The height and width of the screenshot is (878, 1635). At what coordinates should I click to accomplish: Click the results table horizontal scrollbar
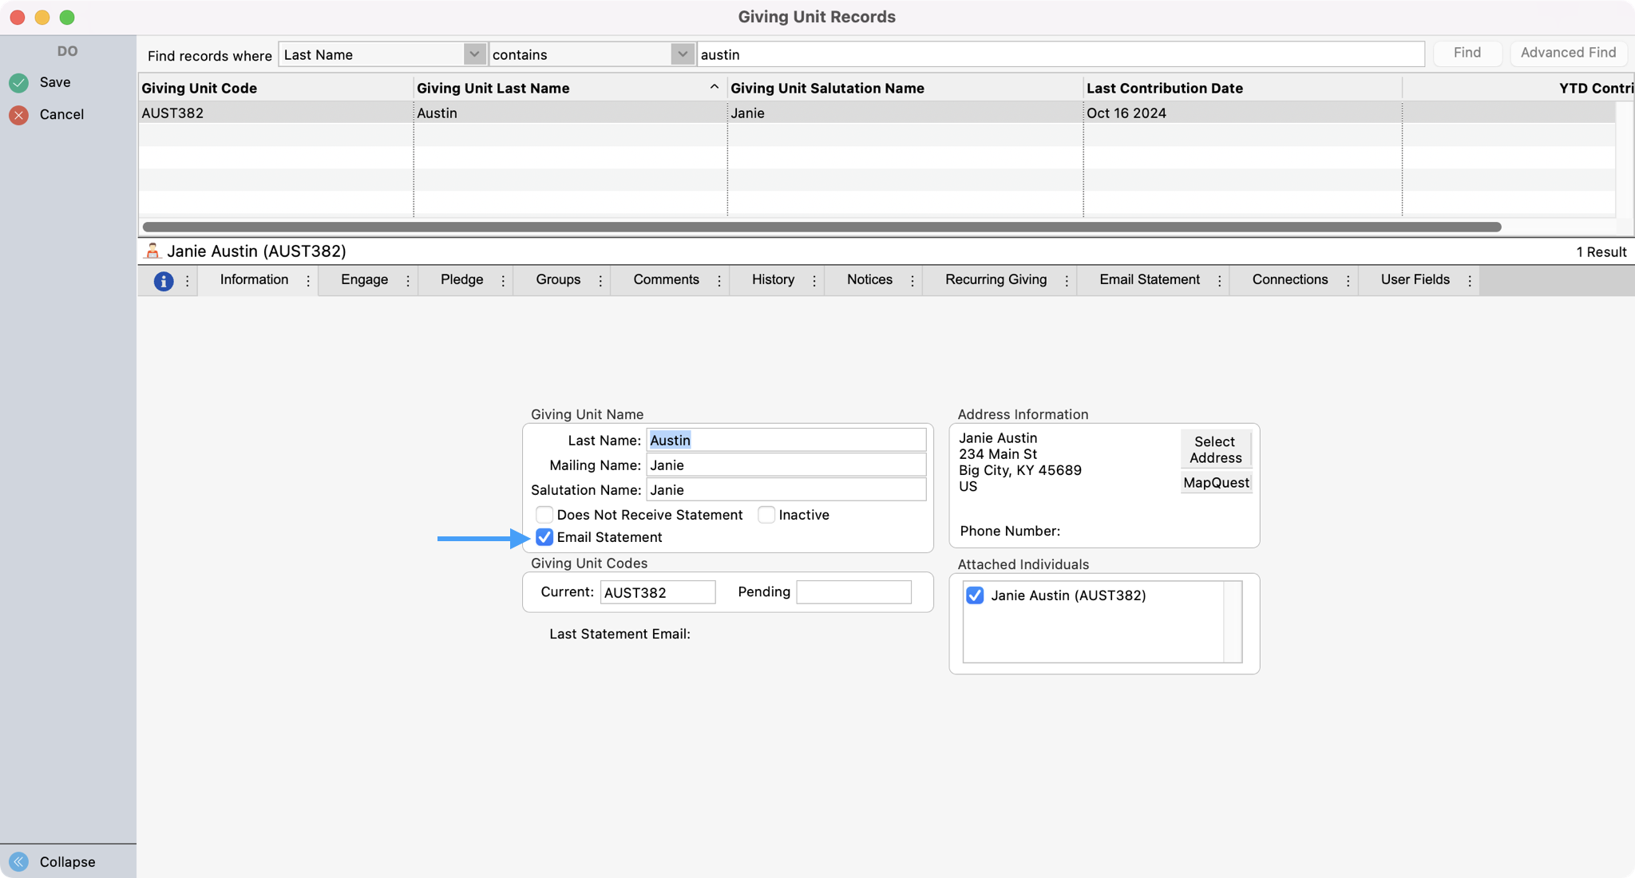point(821,227)
